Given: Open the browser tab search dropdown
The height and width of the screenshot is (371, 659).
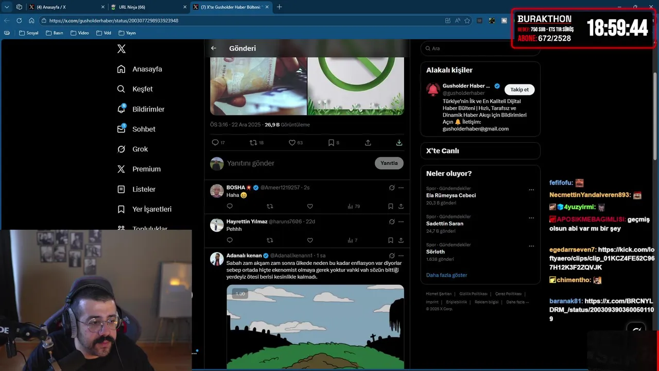Looking at the screenshot, I should coord(7,7).
